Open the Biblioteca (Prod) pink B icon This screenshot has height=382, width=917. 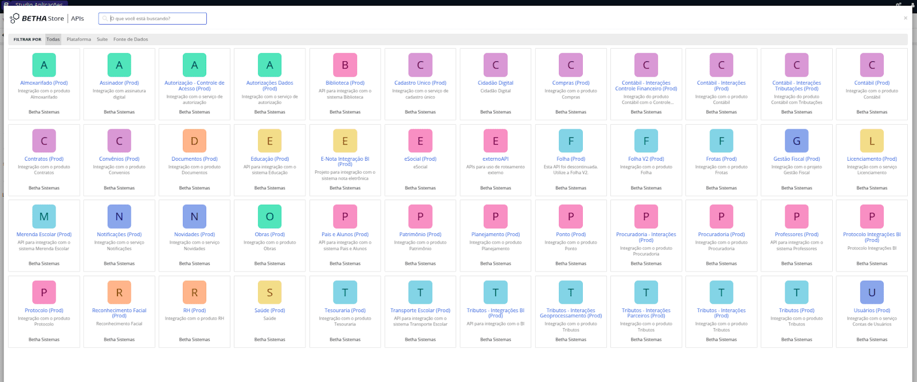pyautogui.click(x=345, y=65)
